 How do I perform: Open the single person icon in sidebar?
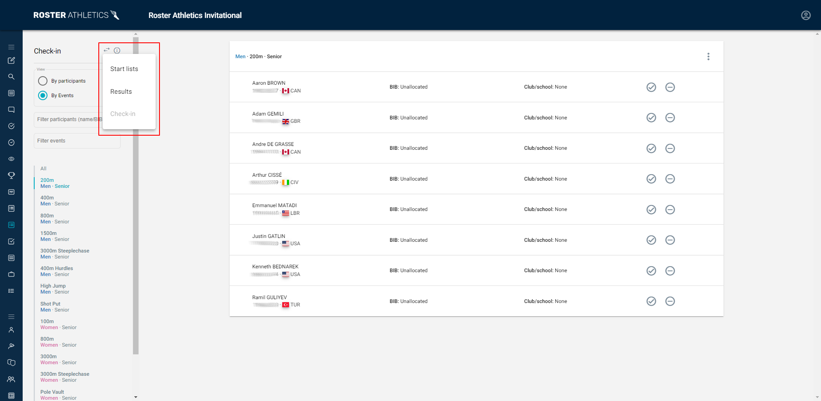[12, 330]
